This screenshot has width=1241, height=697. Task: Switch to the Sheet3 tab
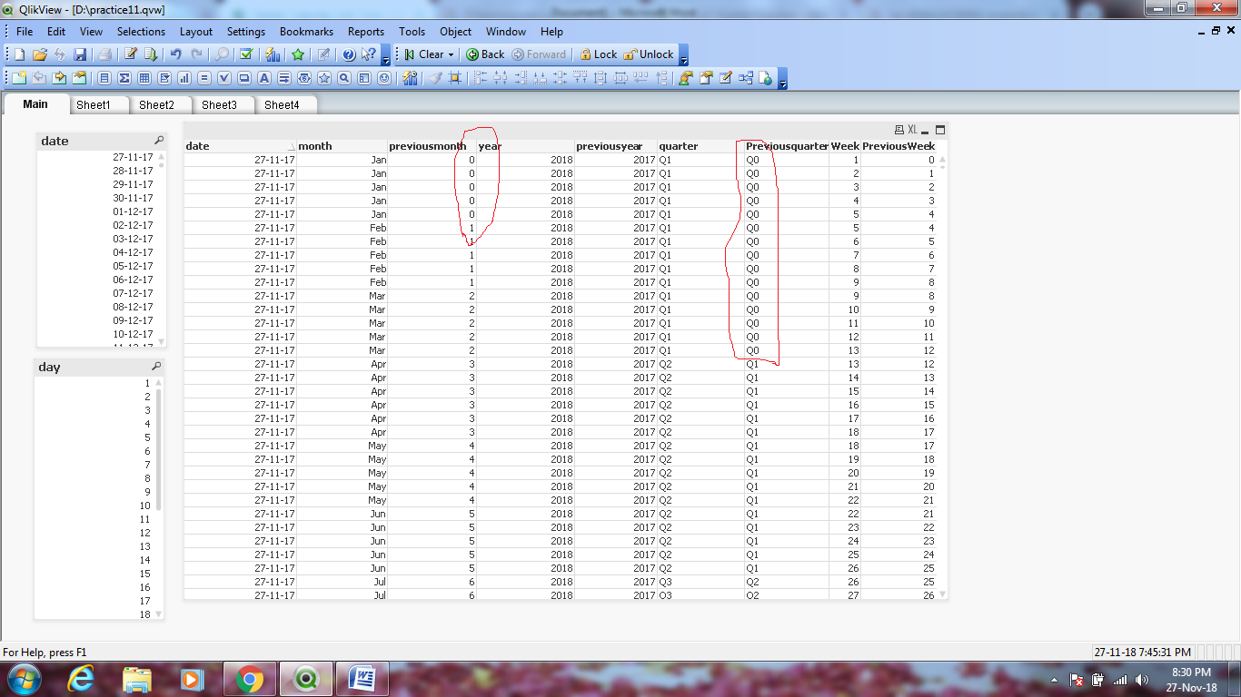coord(219,104)
